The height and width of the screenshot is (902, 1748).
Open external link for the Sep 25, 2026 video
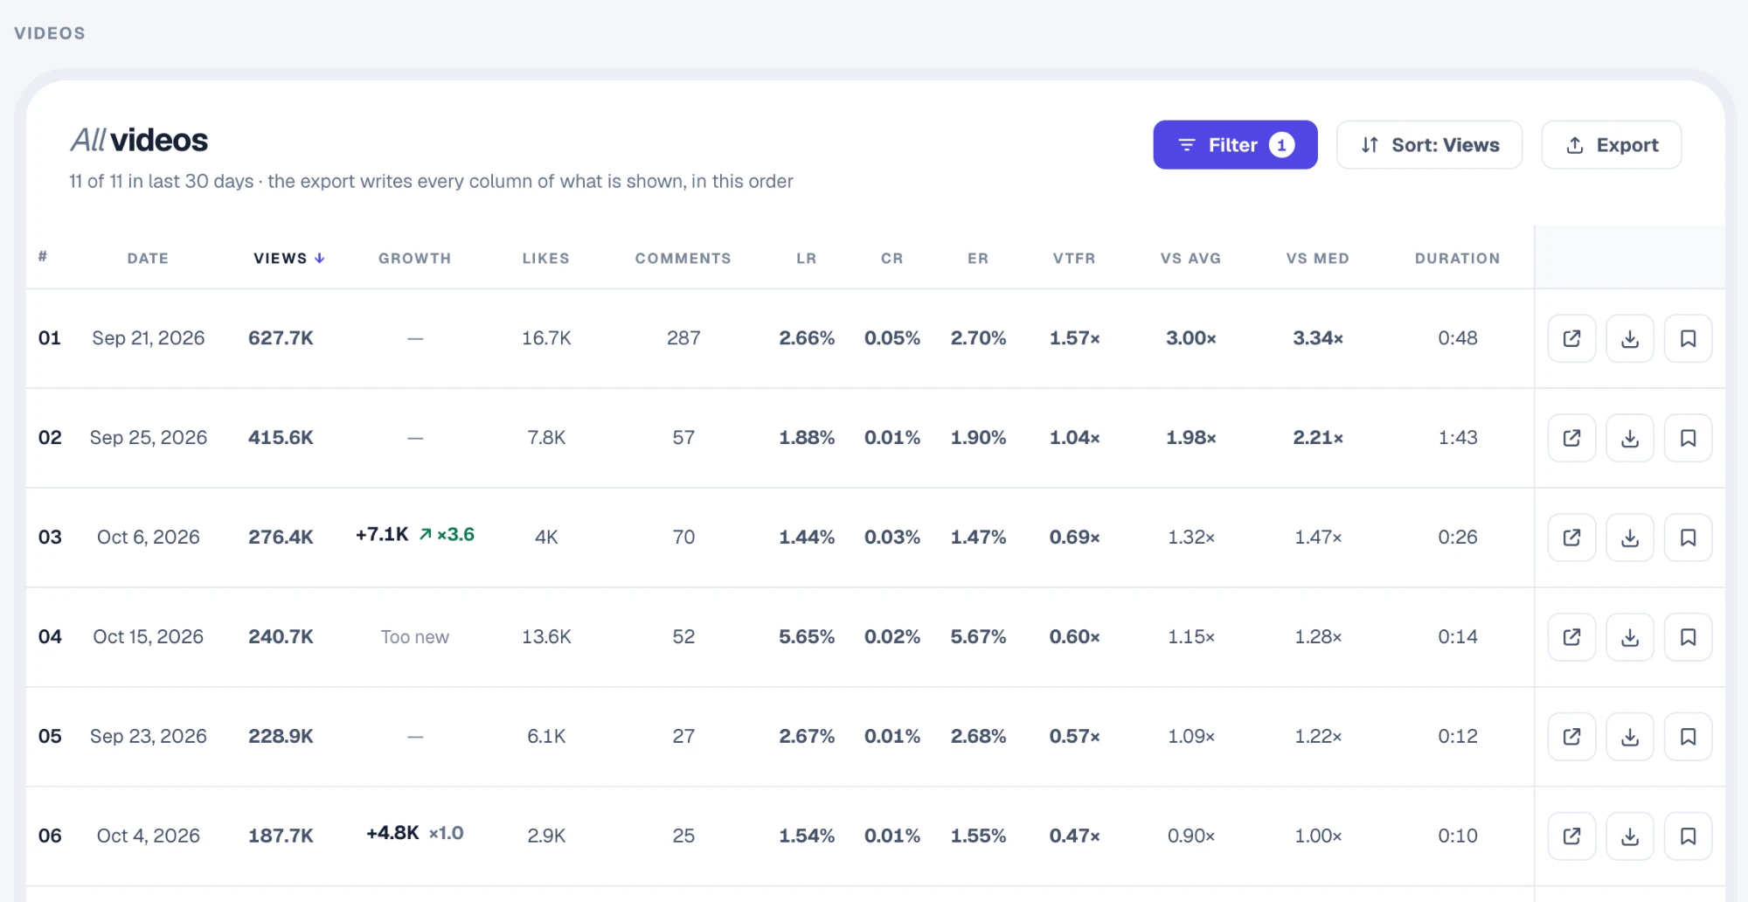coord(1571,438)
